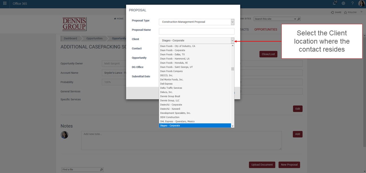Click the Add note button
This screenshot has width=366, height=173.
click(x=298, y=134)
